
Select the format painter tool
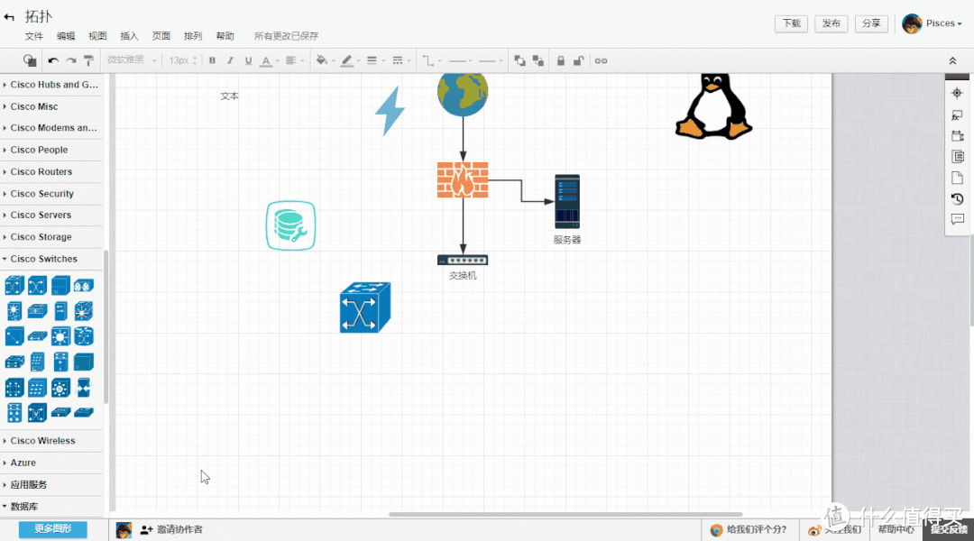coord(88,61)
